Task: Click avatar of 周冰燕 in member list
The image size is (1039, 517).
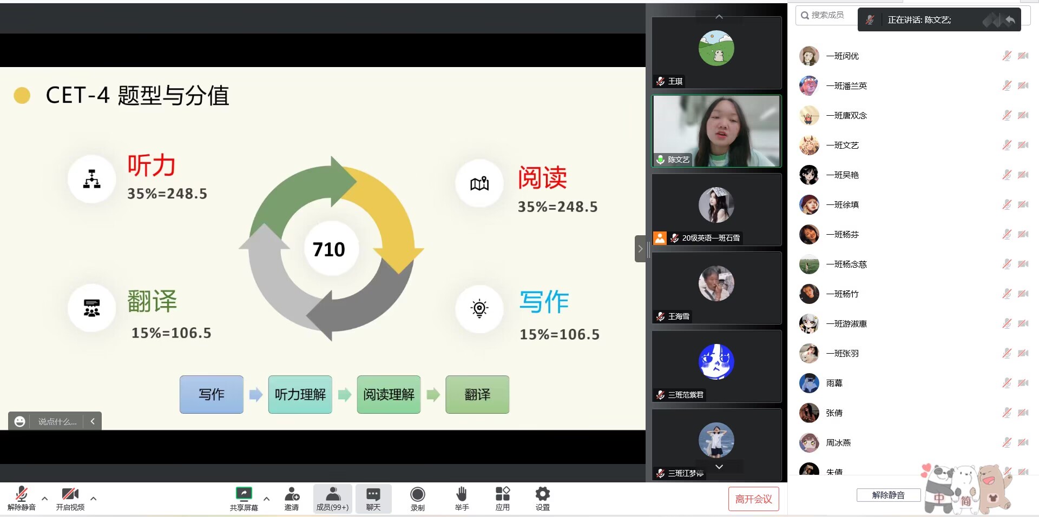Action: [x=809, y=442]
